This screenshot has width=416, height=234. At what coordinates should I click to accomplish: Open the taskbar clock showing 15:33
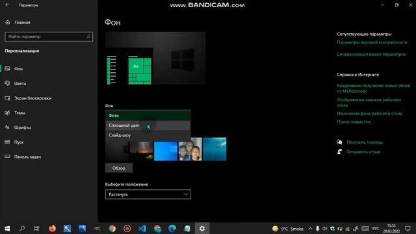click(x=391, y=228)
